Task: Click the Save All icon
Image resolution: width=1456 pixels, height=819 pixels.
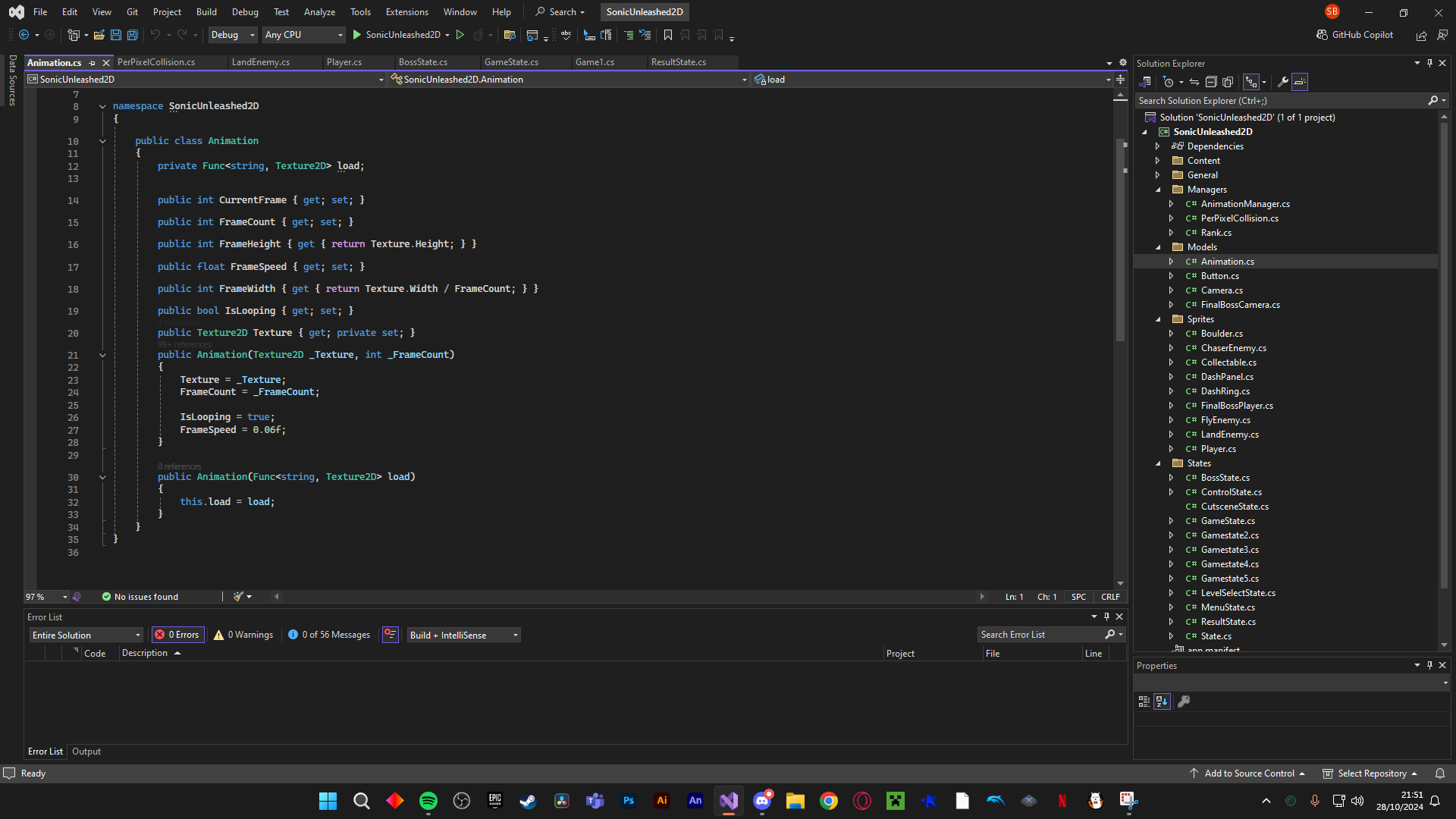Action: pos(133,35)
